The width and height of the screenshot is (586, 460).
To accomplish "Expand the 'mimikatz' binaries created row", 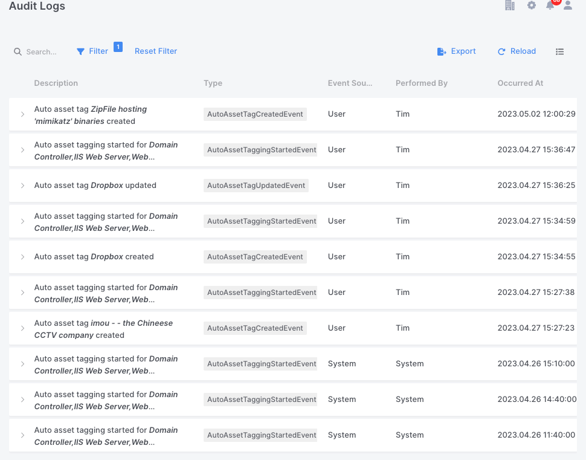I will 23,114.
